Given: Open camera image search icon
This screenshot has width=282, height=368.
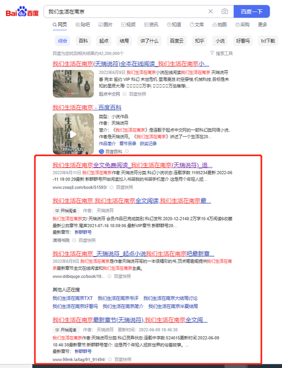Looking at the screenshot, I should click(225, 11).
